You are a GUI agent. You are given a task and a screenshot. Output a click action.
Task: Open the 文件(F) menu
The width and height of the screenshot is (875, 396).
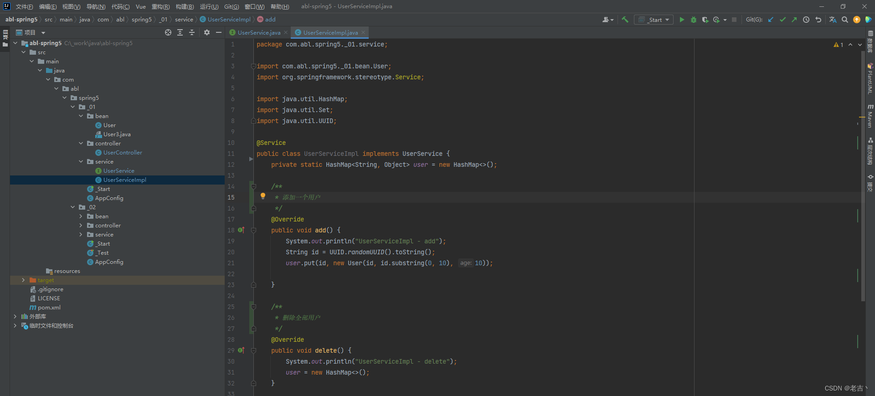pos(24,6)
